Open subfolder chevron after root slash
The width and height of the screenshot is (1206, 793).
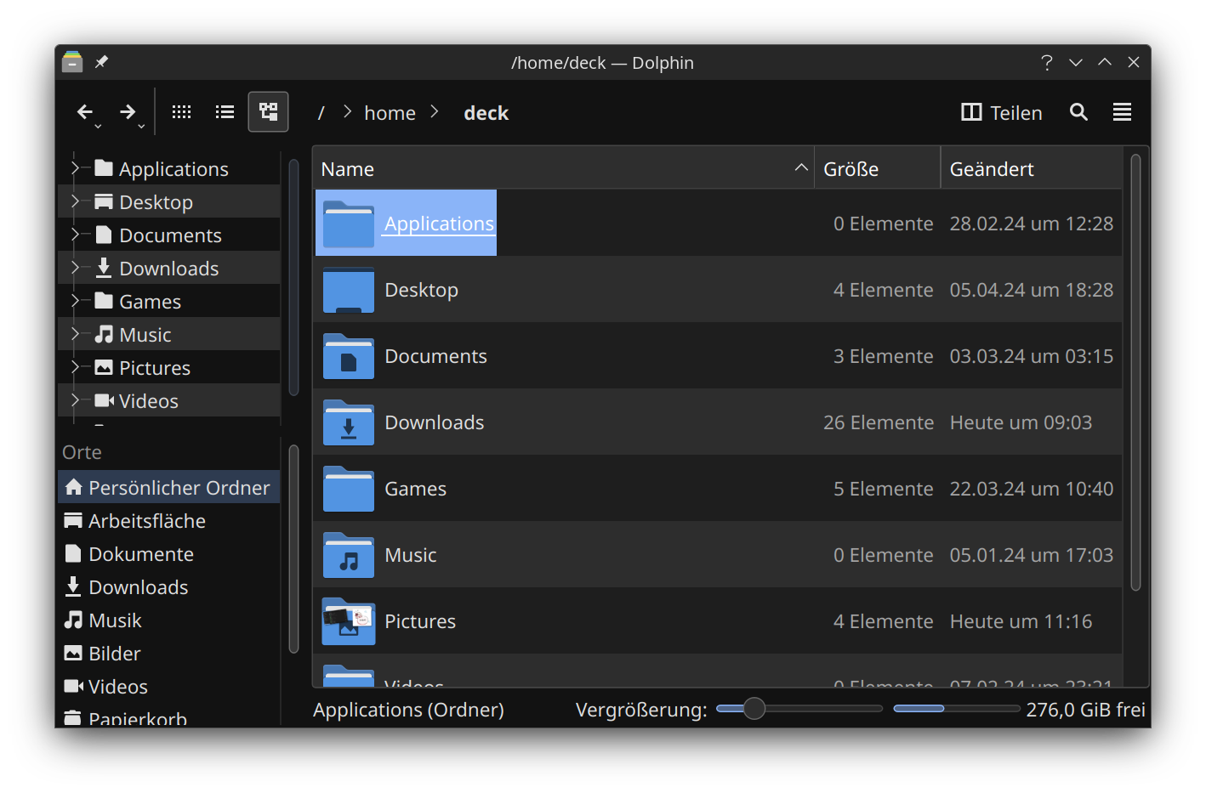coord(347,112)
